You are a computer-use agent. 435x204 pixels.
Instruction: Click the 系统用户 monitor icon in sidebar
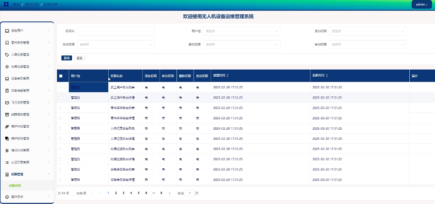[x=7, y=31]
